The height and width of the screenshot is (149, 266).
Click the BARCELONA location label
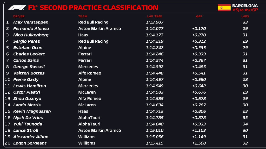245,5
